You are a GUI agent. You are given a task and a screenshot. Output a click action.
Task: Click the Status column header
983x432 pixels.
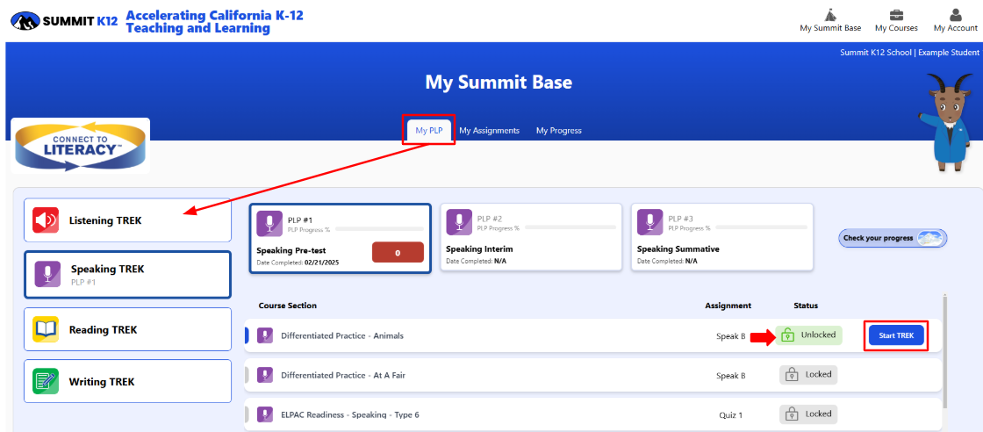(806, 306)
